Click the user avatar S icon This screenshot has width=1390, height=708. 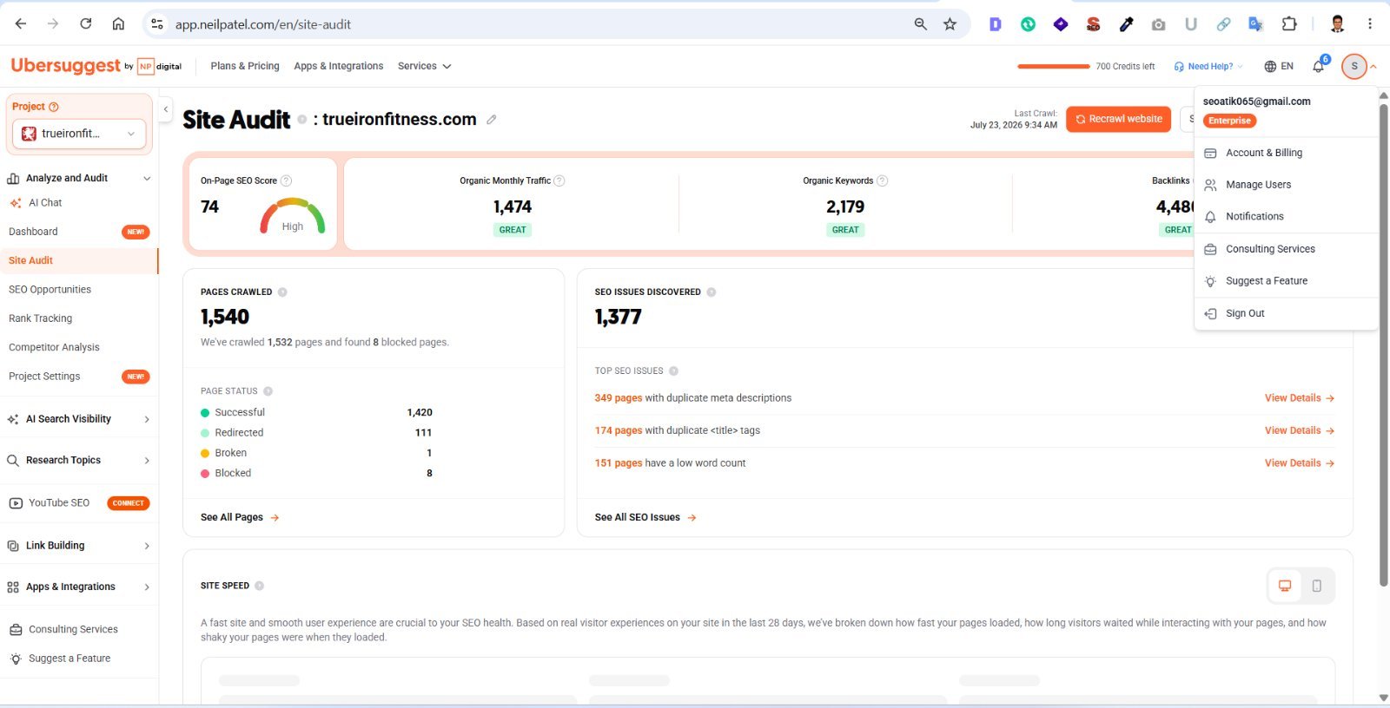coord(1354,66)
